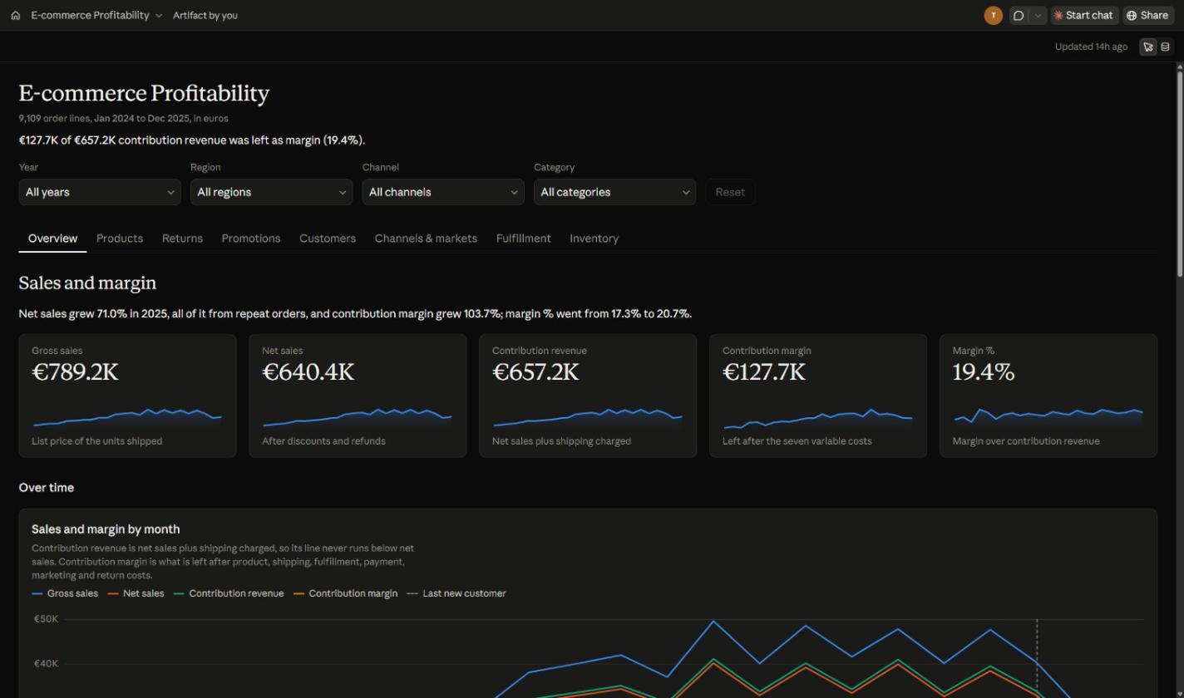Viewport: 1184px width, 698px height.
Task: Click the Margin % KPI card
Action: tap(1048, 396)
